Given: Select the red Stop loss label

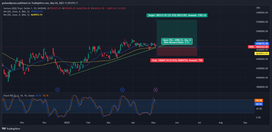Looking at the screenshot, I should click(177, 60).
